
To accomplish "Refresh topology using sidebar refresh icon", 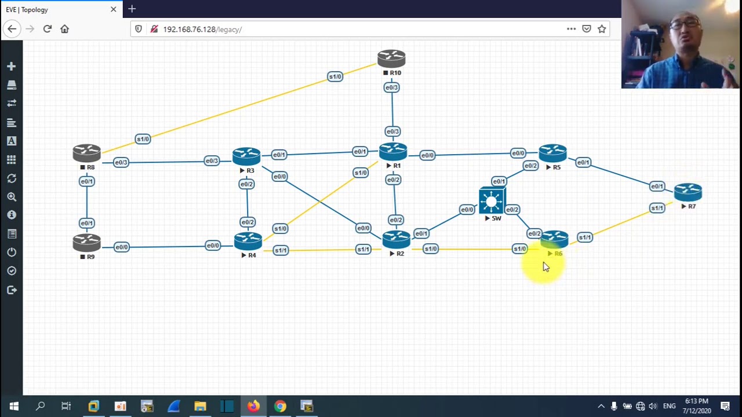I will tap(11, 178).
